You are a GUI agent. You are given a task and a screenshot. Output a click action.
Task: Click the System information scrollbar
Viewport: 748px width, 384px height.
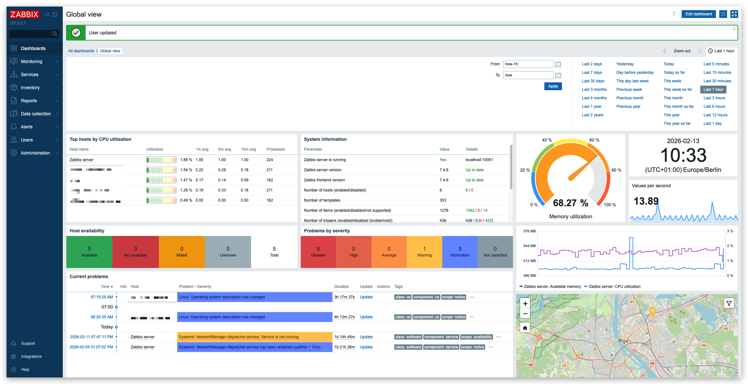[511, 167]
